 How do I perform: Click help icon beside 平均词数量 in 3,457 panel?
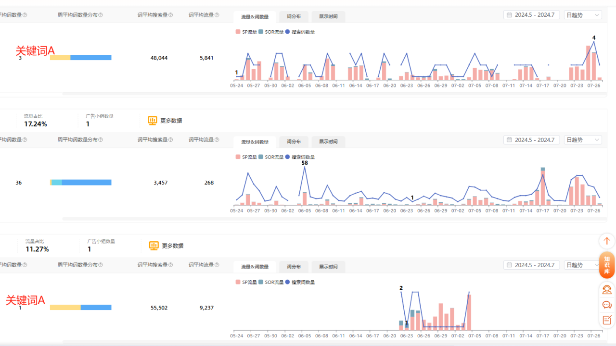25,140
